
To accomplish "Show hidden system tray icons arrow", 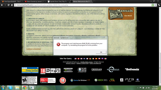I will click(x=138, y=88).
